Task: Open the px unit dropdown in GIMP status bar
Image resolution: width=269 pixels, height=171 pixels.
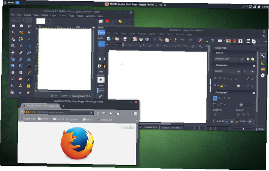Action: click(x=54, y=96)
